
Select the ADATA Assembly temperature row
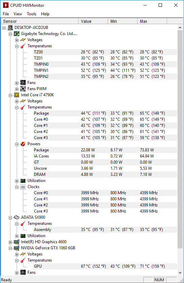click(x=105, y=230)
